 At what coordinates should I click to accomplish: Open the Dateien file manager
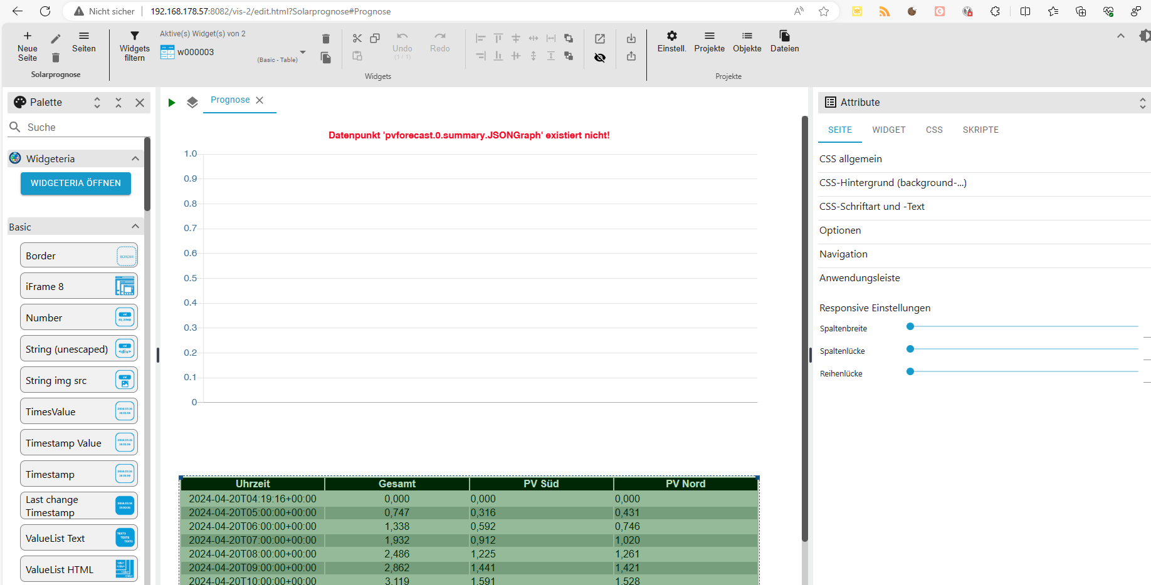785,42
